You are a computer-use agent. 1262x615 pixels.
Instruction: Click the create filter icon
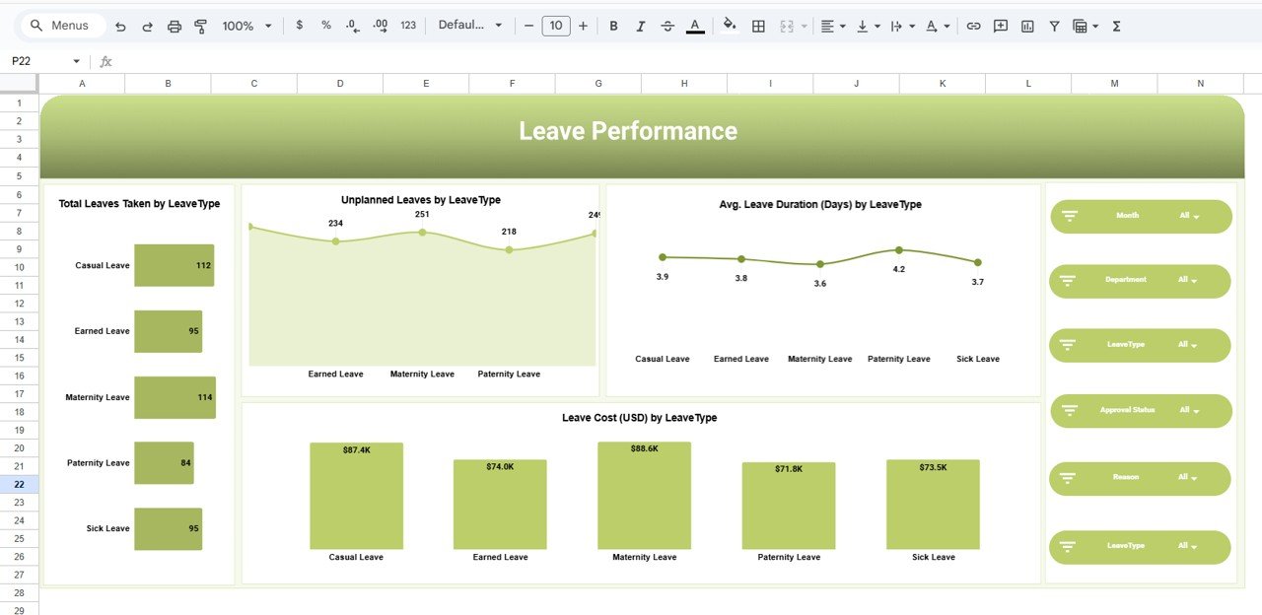click(1054, 25)
